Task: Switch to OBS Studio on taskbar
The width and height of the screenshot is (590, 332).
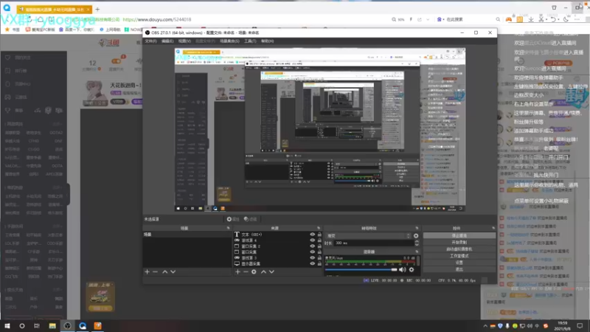Action: (67, 325)
